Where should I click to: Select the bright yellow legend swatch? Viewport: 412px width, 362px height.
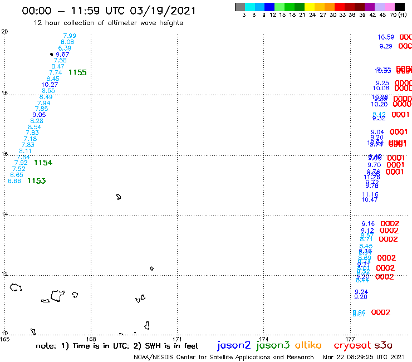(310, 7)
